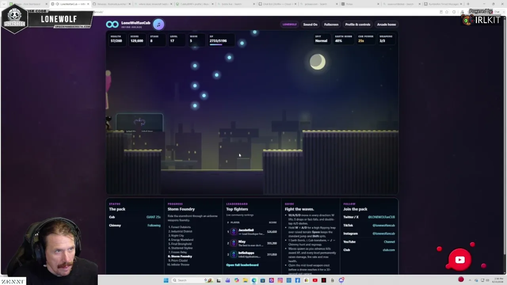Image resolution: width=507 pixels, height=285 pixels.
Task: Click the red YouTube overlay button
Action: click(x=460, y=260)
